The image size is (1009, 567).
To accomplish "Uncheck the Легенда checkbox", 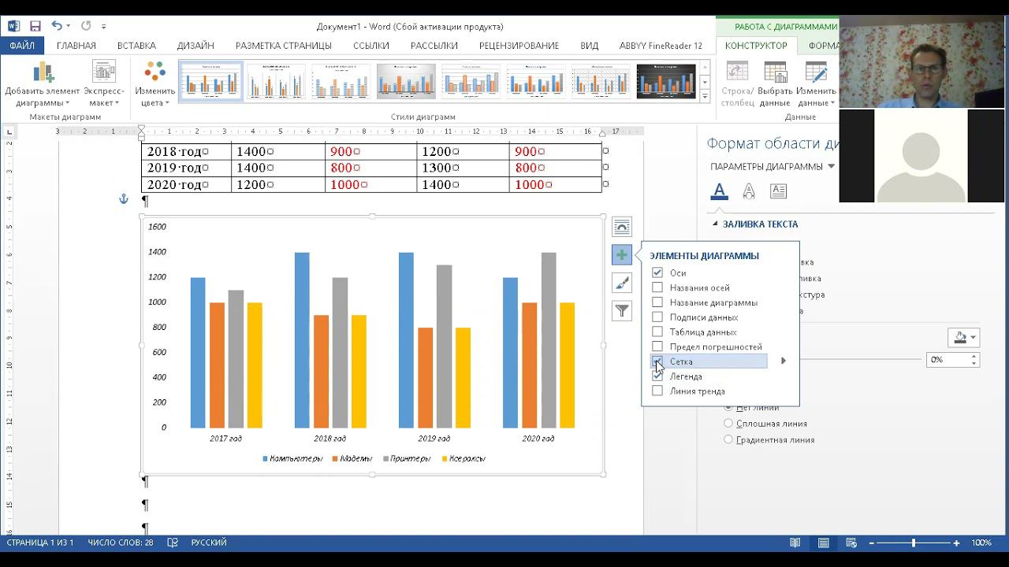I will point(657,376).
